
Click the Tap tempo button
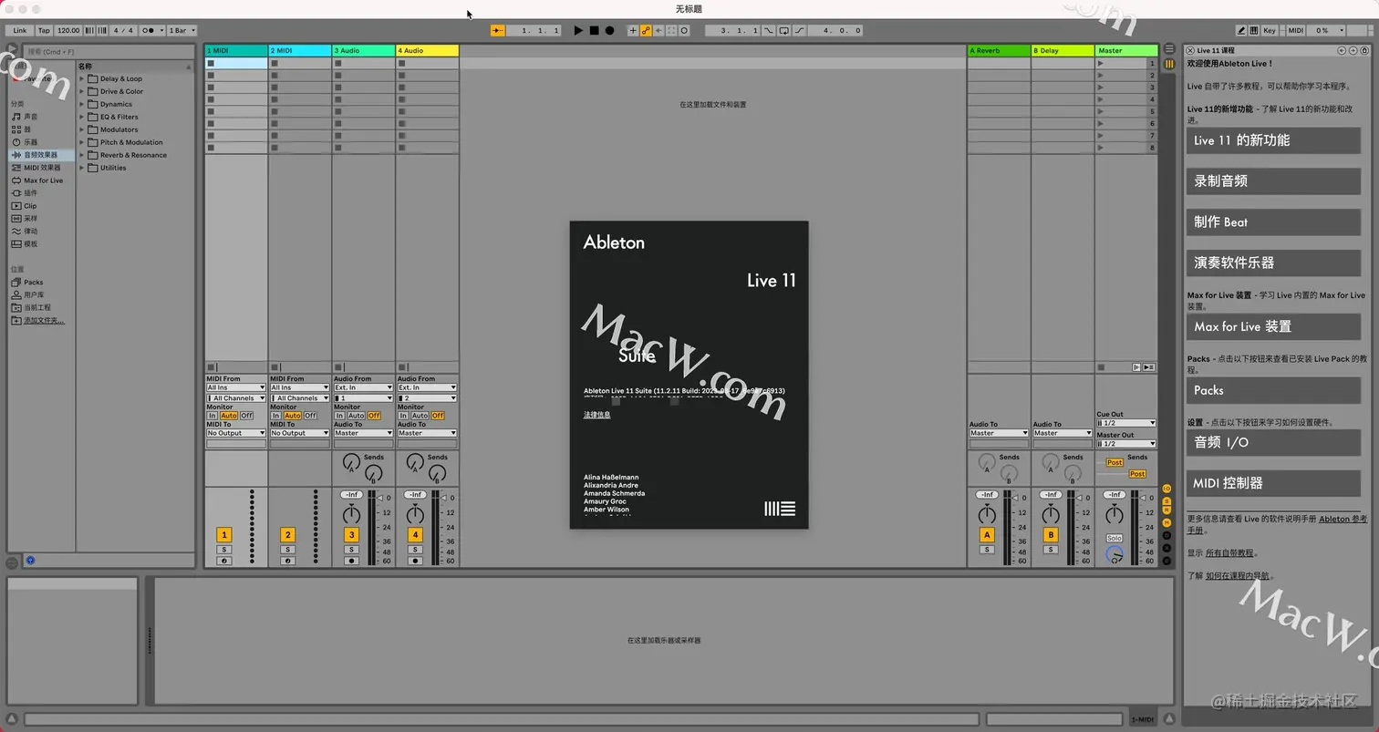click(44, 30)
